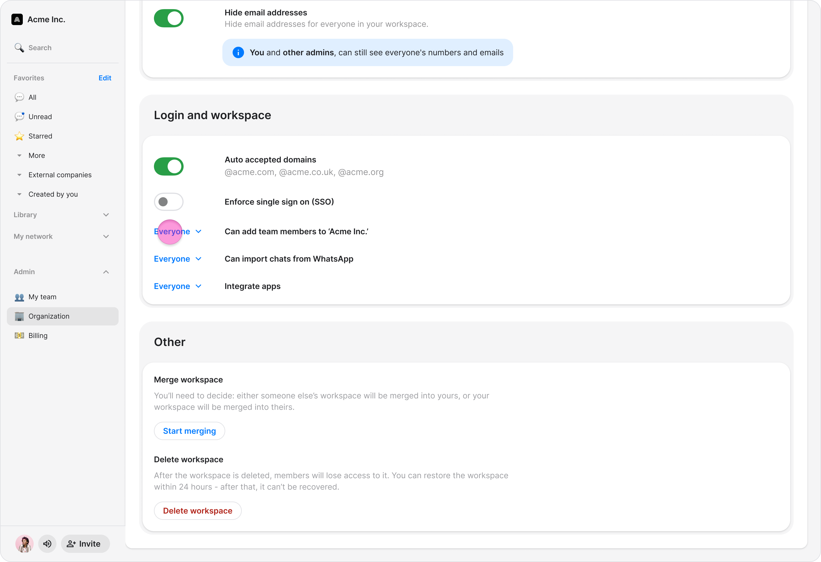Click the magnifying glass search icon
The width and height of the screenshot is (821, 562).
tap(19, 48)
